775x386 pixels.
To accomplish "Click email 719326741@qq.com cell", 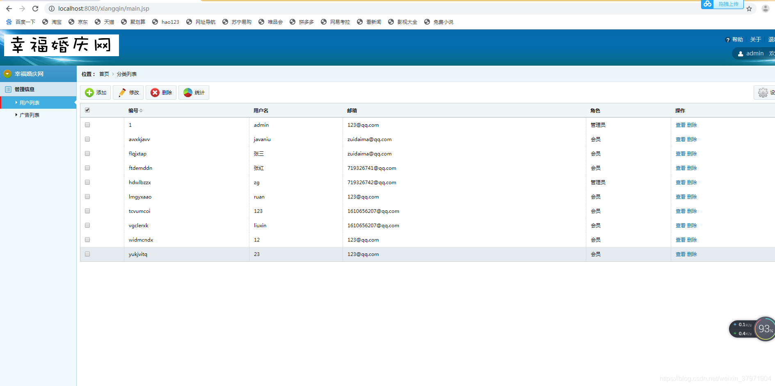I will click(x=372, y=168).
